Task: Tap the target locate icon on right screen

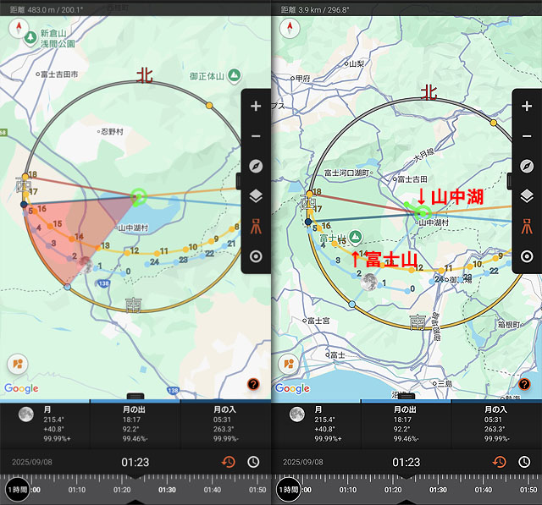Action: (x=527, y=256)
